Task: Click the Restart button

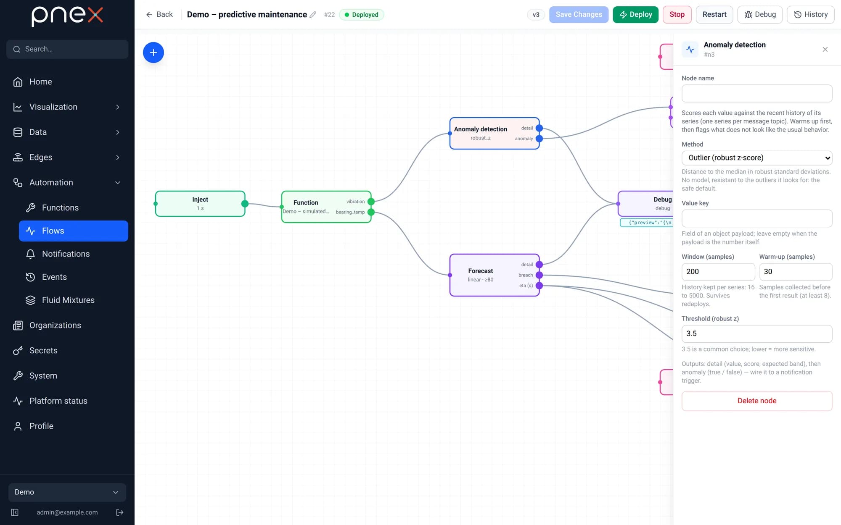Action: coord(714,15)
